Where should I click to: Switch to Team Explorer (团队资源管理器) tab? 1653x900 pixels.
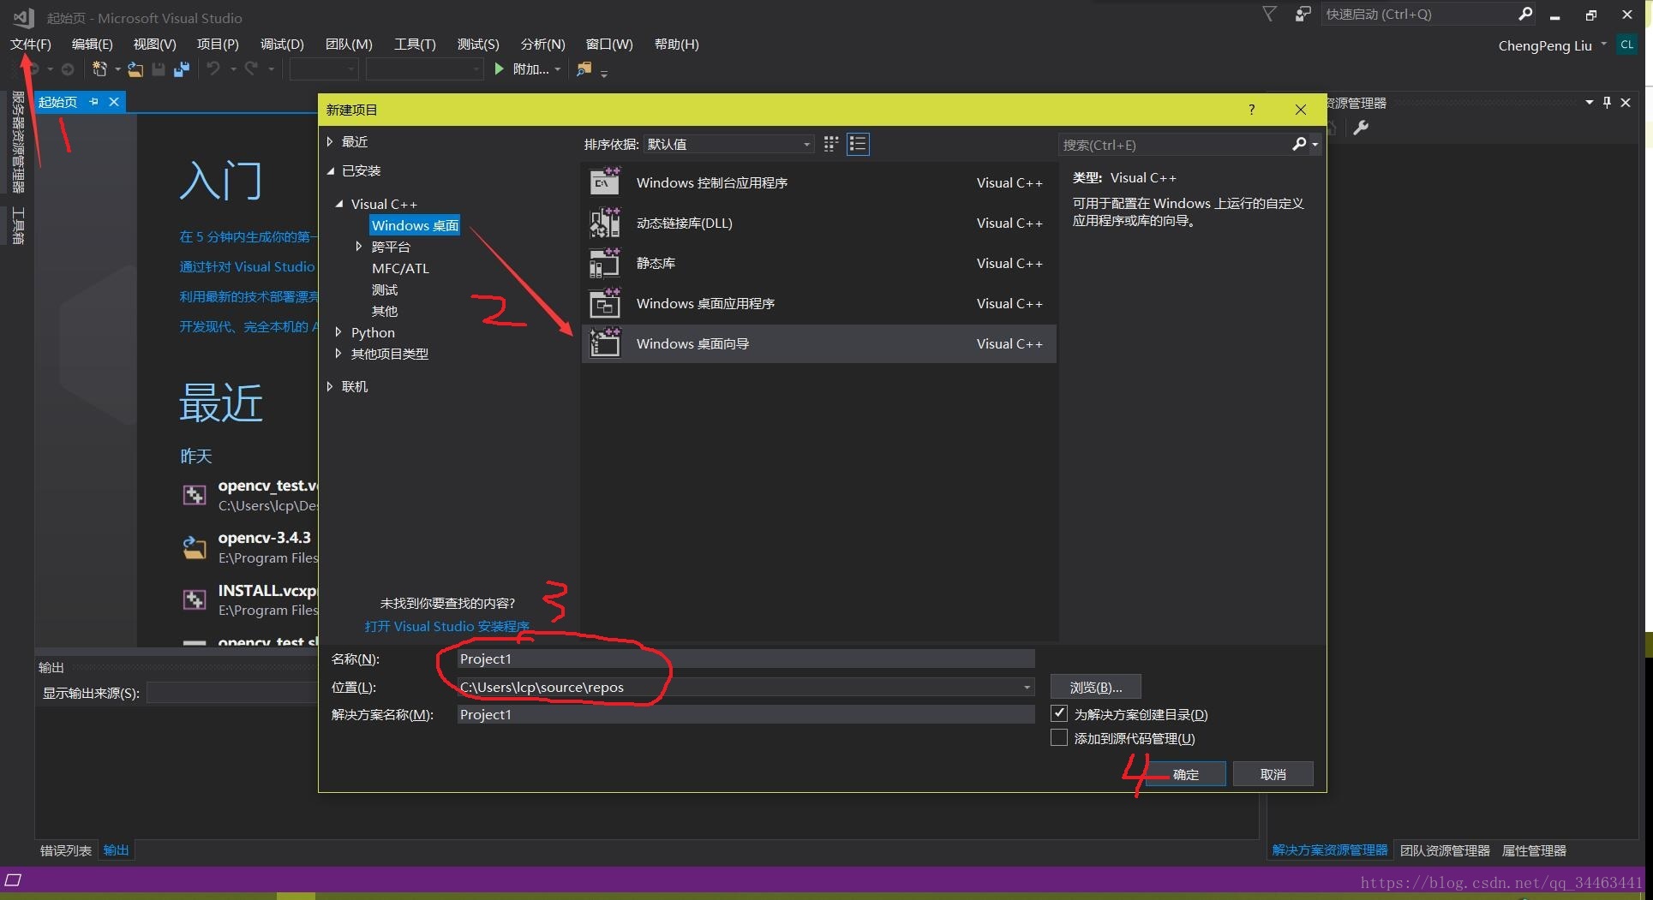pos(1445,850)
